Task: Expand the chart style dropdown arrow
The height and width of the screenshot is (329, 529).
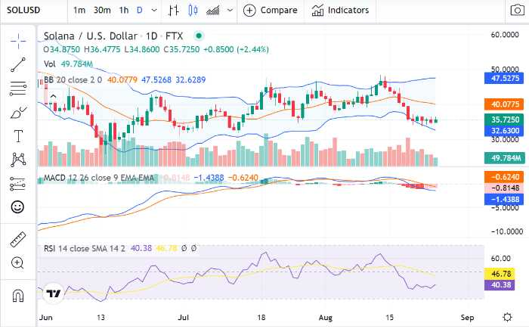Action: (x=230, y=11)
